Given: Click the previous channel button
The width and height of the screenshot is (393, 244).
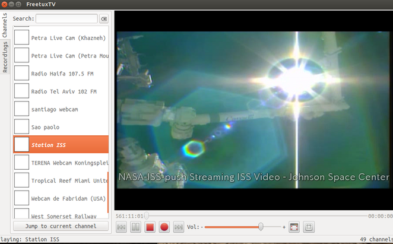Looking at the screenshot, I should click(121, 227).
